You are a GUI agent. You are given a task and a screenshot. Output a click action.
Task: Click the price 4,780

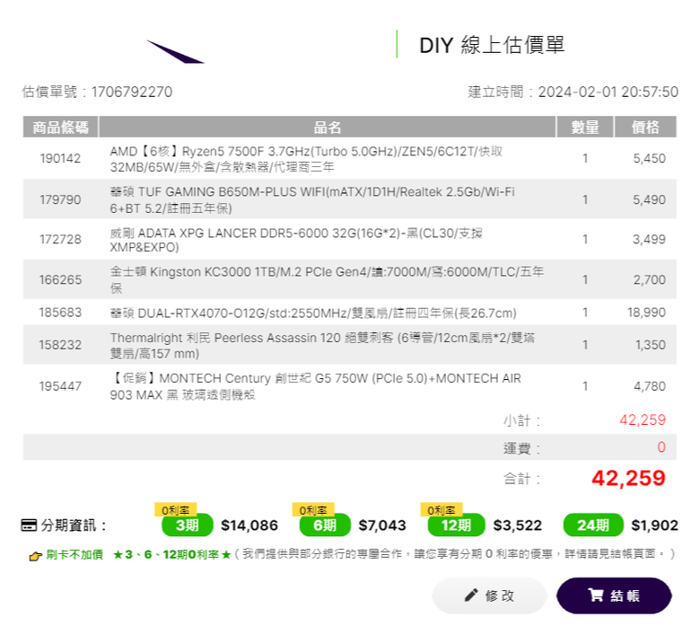click(x=650, y=386)
